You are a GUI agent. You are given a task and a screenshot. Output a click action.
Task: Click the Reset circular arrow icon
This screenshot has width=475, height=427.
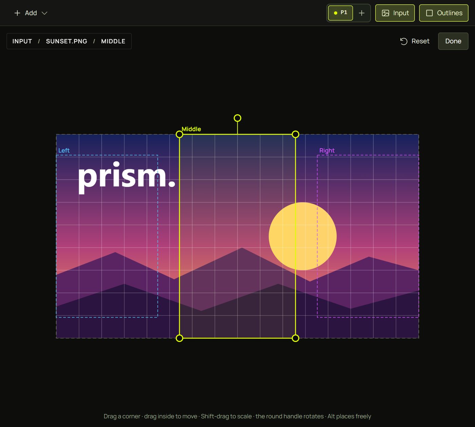tap(404, 41)
